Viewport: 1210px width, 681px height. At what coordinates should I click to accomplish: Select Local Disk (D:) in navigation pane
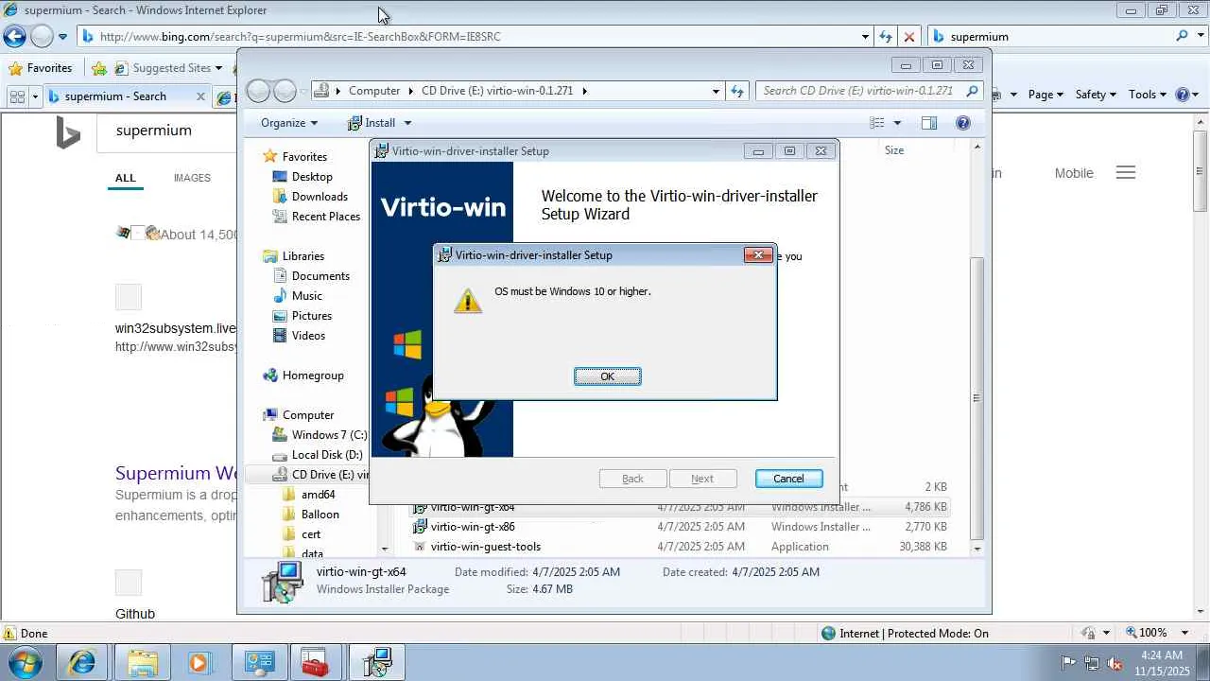click(x=327, y=455)
